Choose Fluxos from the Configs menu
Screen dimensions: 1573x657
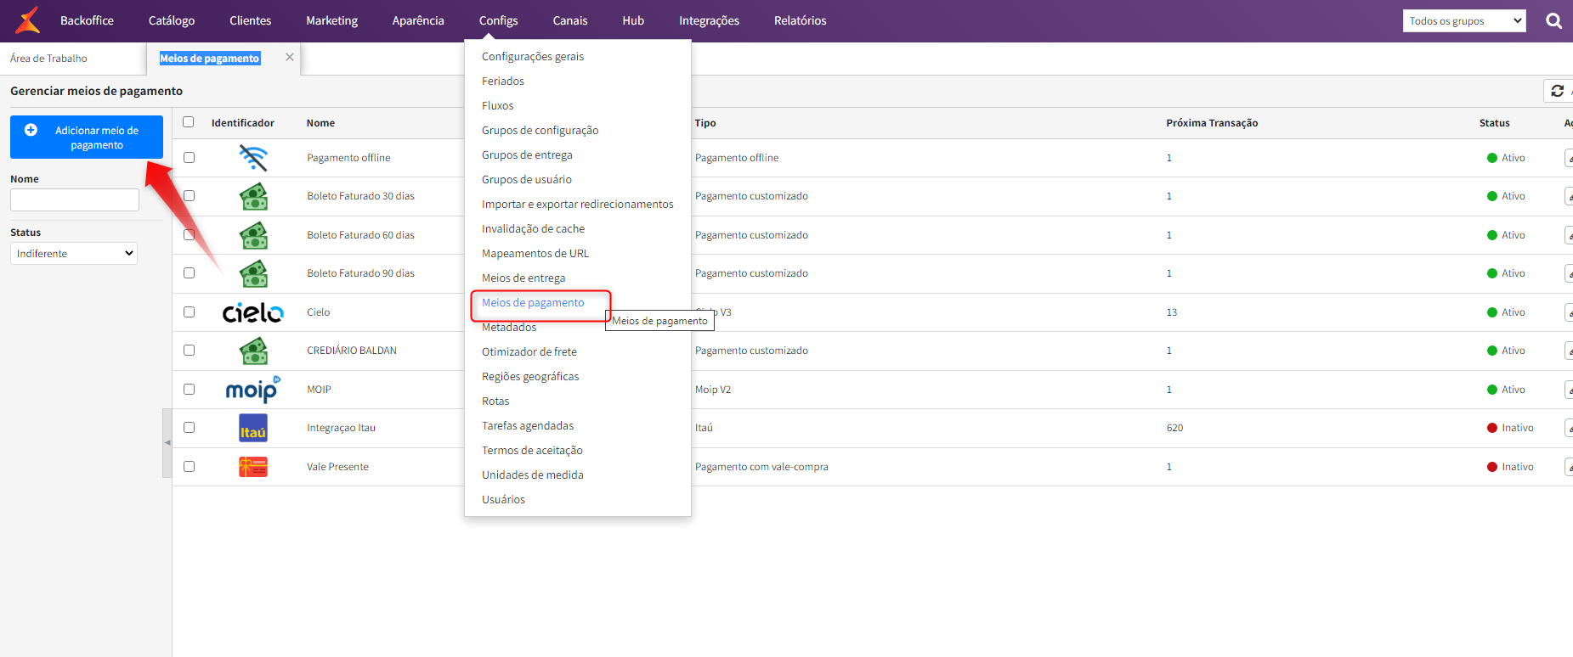coord(498,106)
